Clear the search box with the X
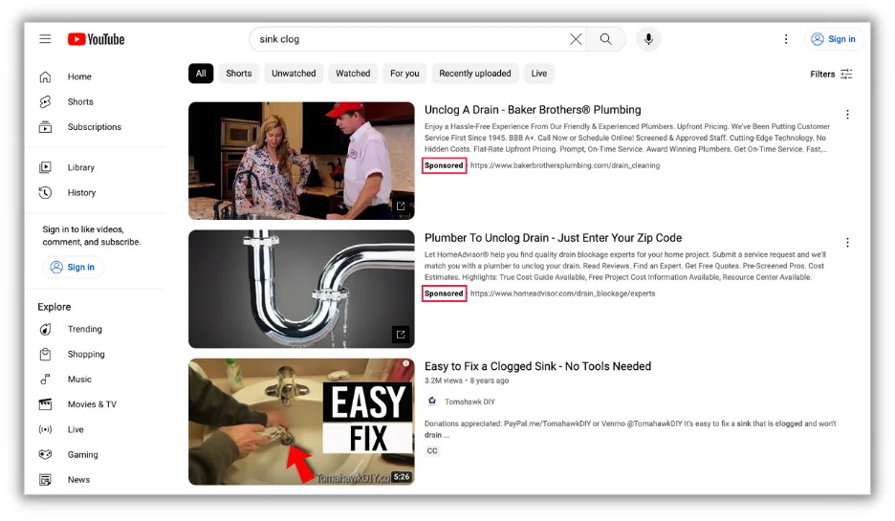895x521 pixels. click(x=576, y=39)
